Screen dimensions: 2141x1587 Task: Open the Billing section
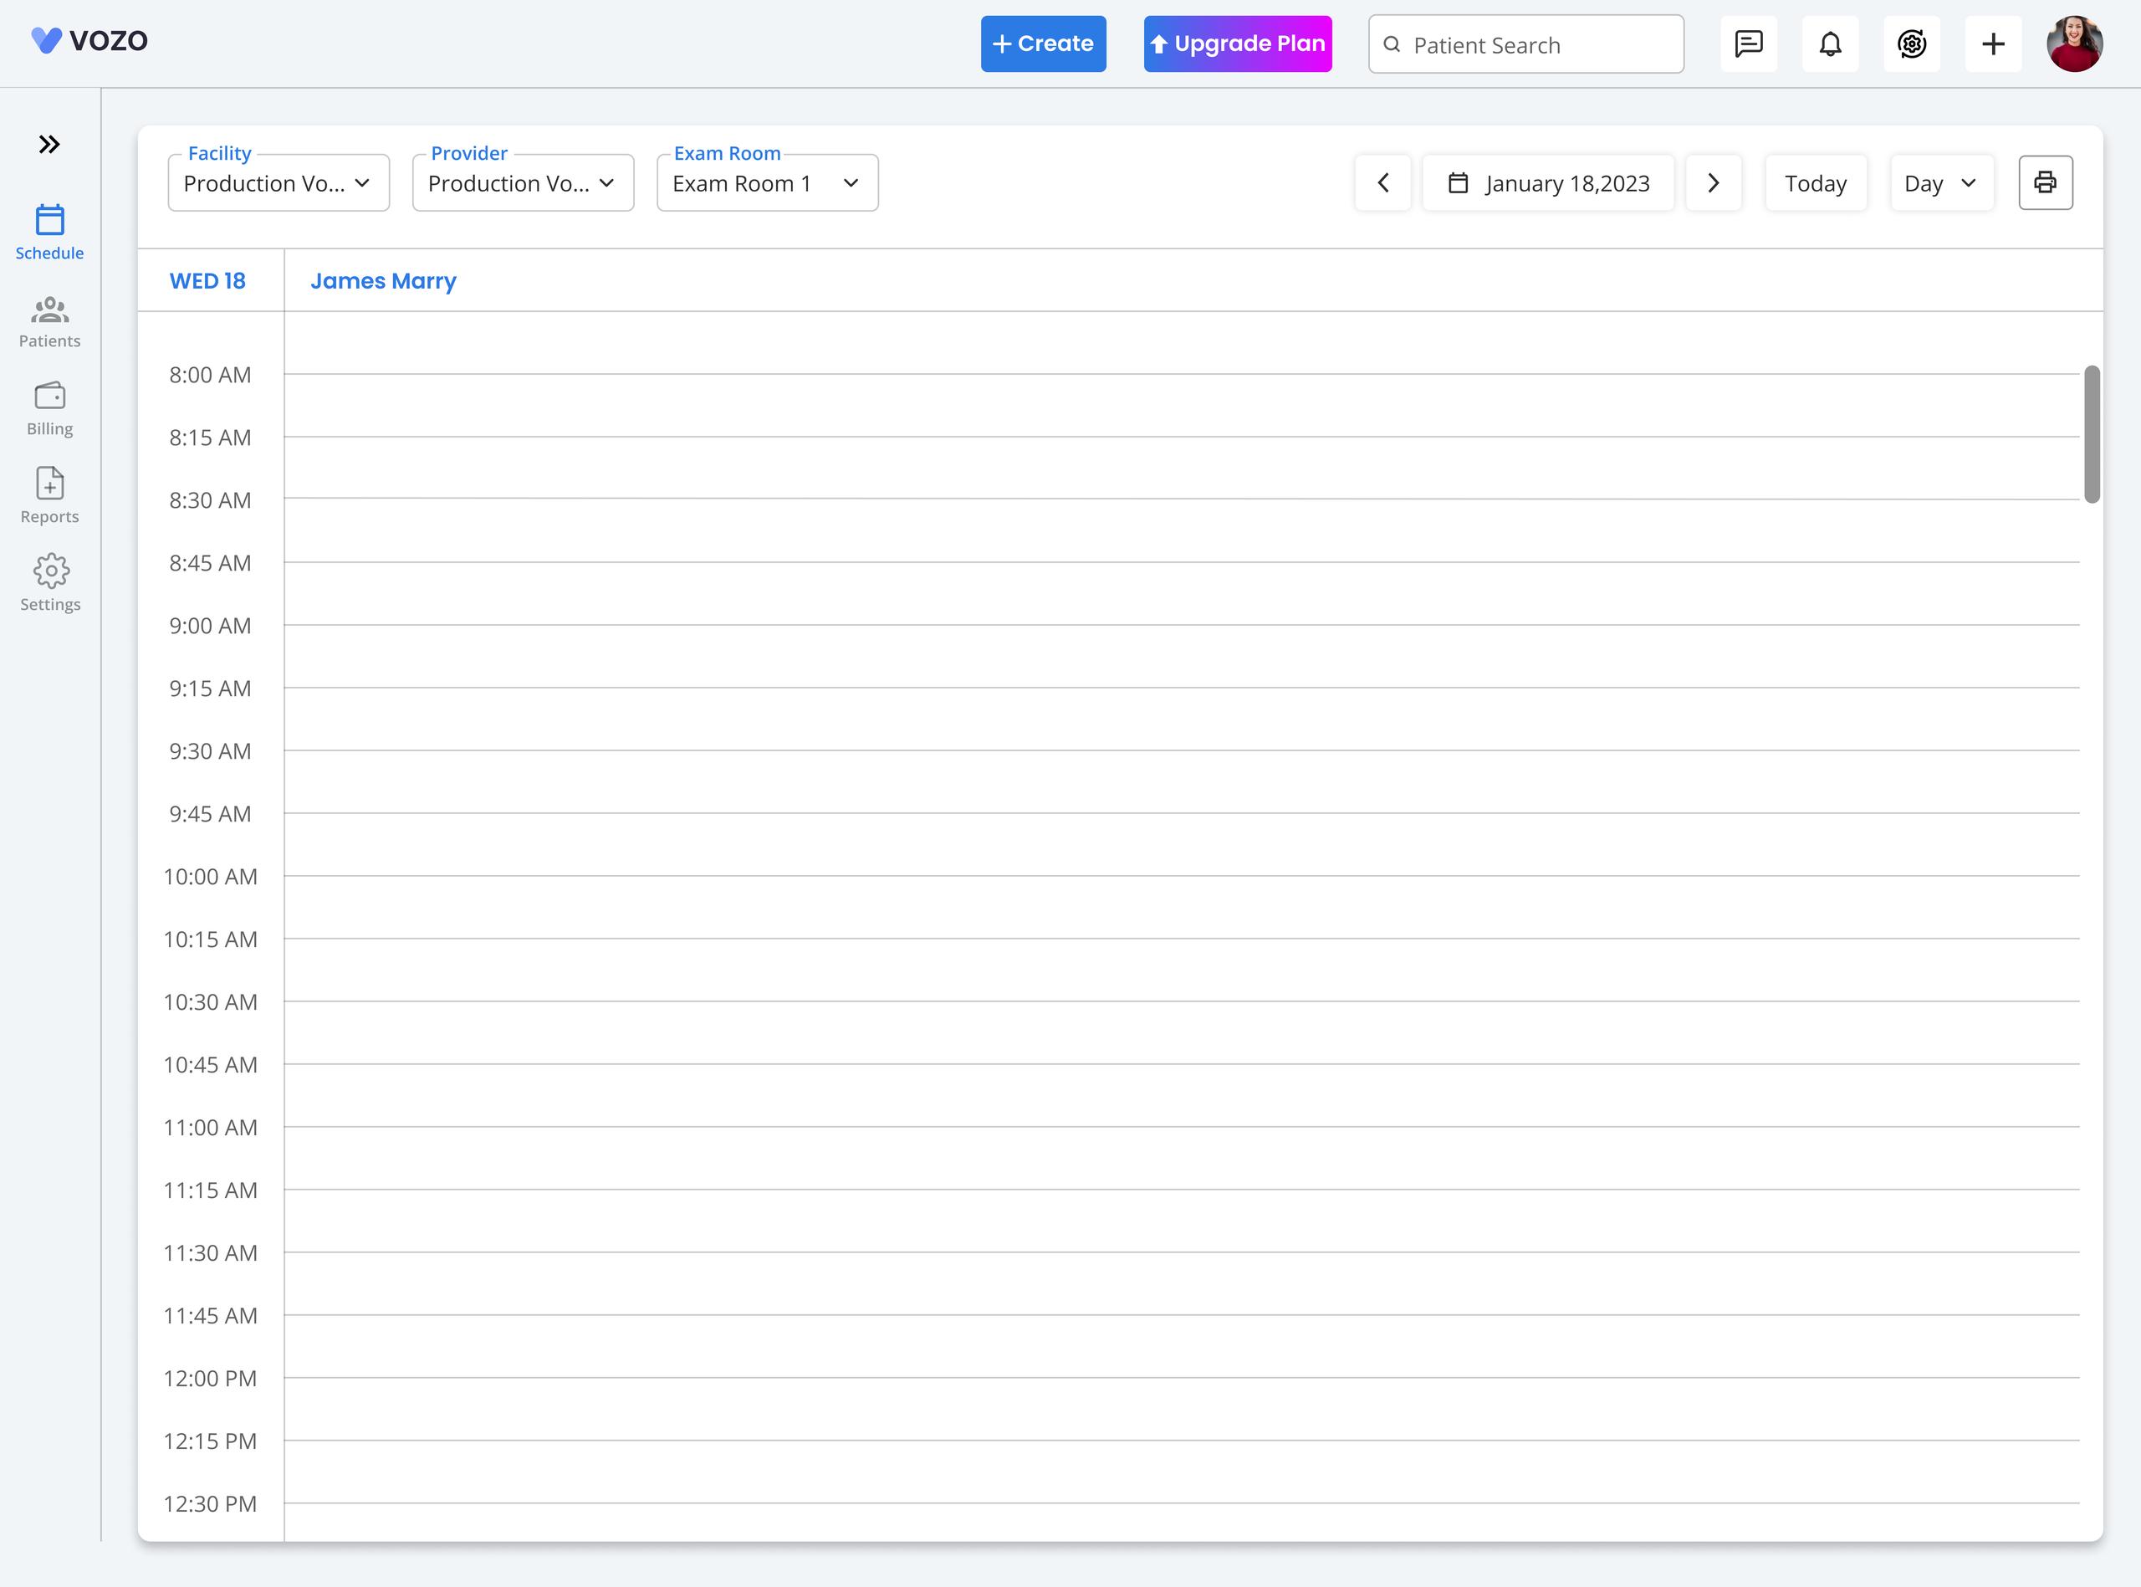coord(50,409)
